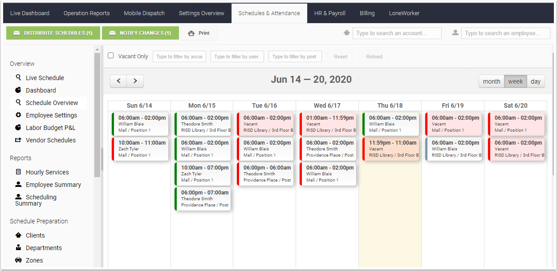Click the Hourly Services report icon
Screen dimensions: 557x271
[18, 172]
